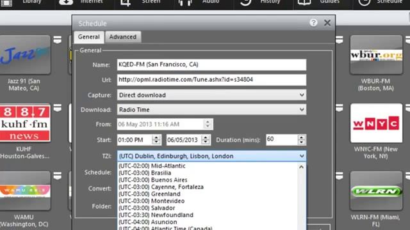Click the Start time 01:00 PM field
Screen dimensions: 410x230
135,140
